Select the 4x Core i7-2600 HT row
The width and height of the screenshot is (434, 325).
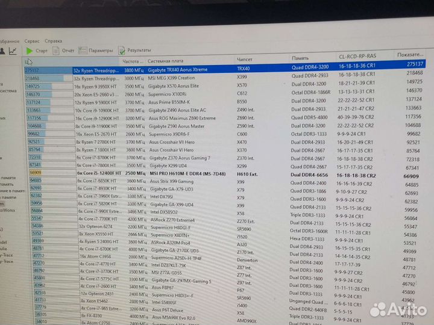click(x=225, y=291)
